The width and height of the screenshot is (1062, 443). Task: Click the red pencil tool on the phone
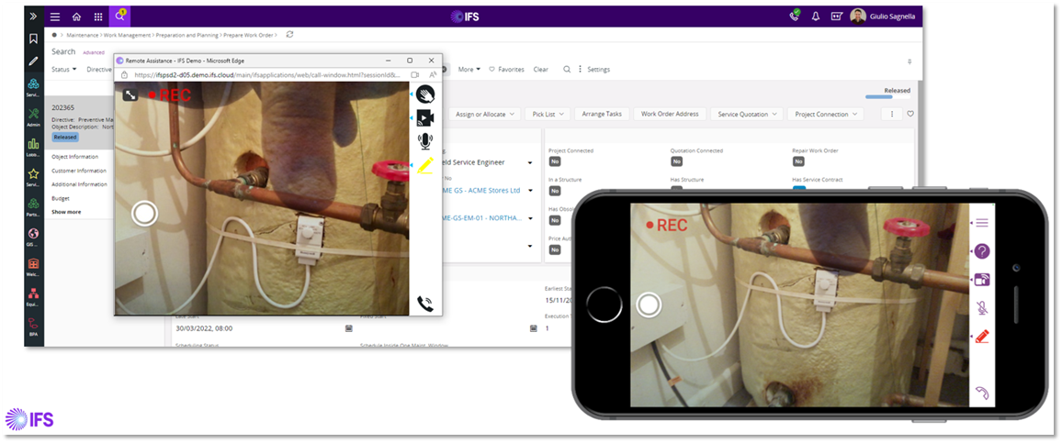pos(981,336)
